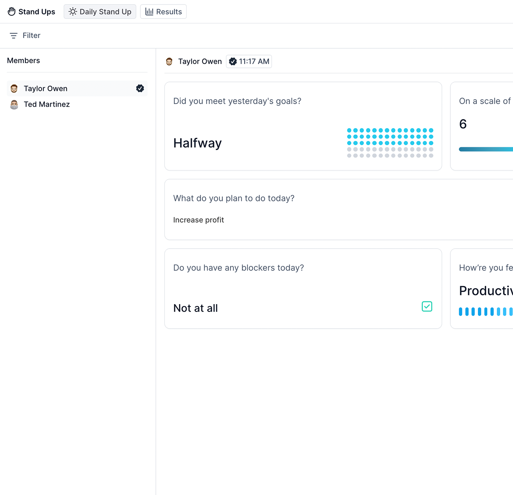Click the 'How're you' question text

coord(486,268)
